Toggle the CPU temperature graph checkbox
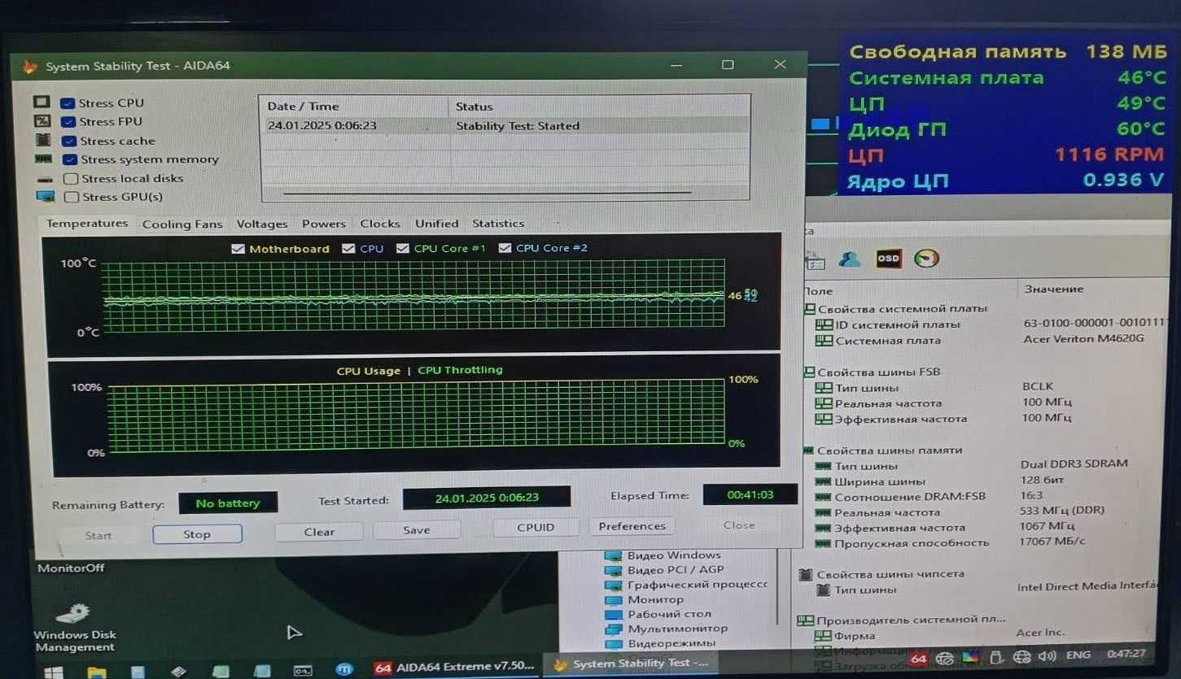Viewport: 1181px width, 679px height. (x=349, y=248)
